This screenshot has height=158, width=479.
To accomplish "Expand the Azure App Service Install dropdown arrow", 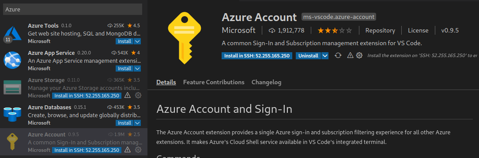I will point(137,68).
